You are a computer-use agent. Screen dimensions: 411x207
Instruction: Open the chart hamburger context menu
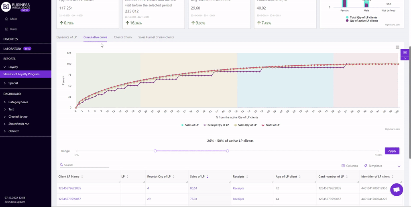397,47
